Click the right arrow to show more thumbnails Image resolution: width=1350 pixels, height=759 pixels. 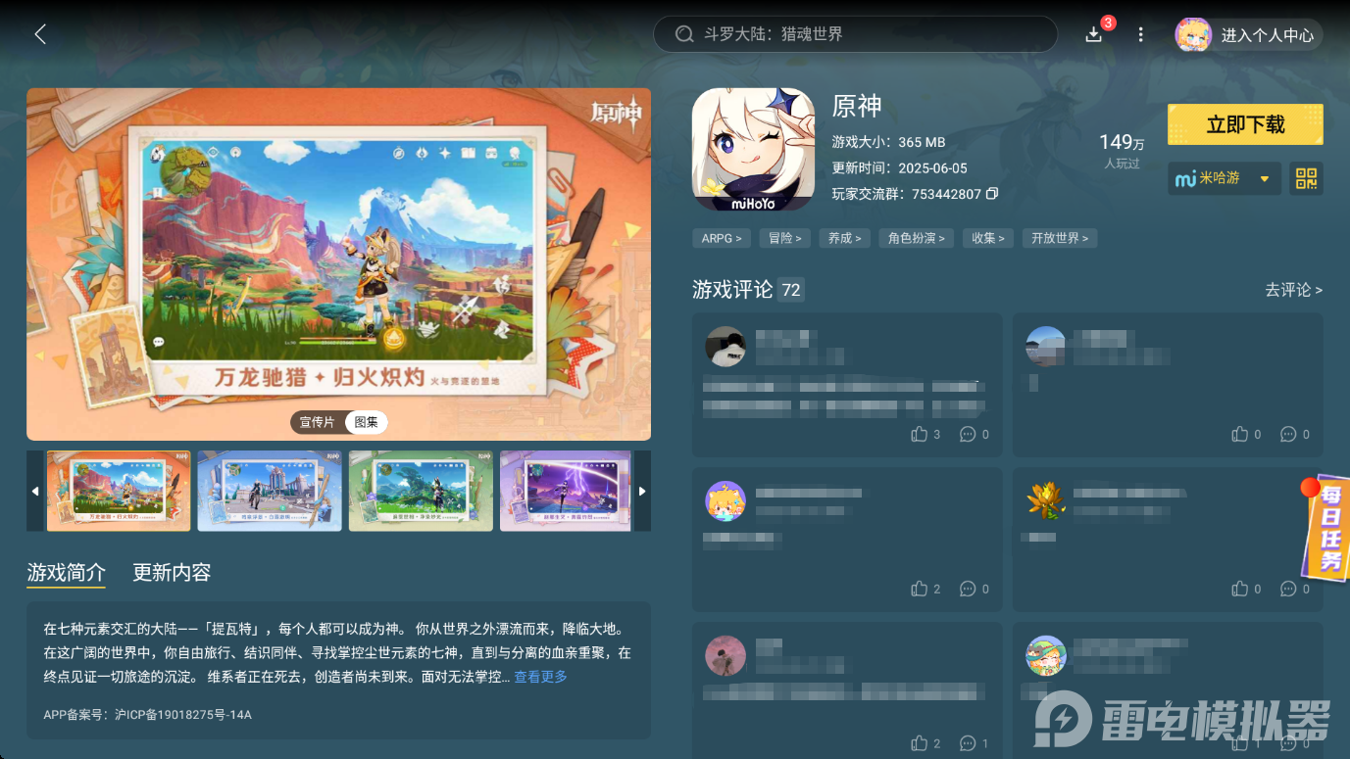click(x=644, y=491)
